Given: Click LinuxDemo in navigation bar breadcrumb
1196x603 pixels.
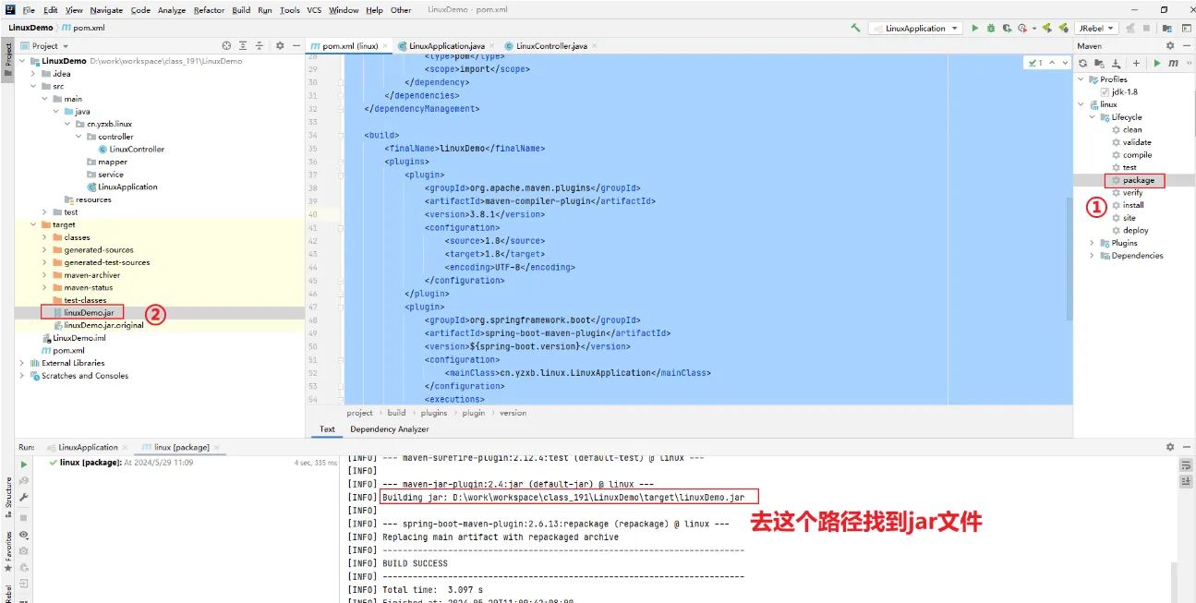Looking at the screenshot, I should (x=31, y=28).
